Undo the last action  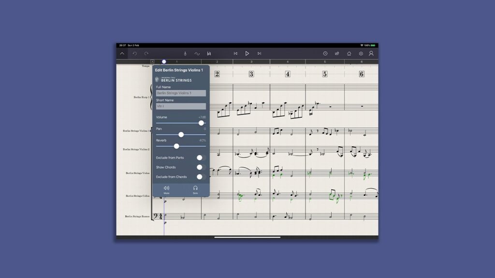coord(134,54)
